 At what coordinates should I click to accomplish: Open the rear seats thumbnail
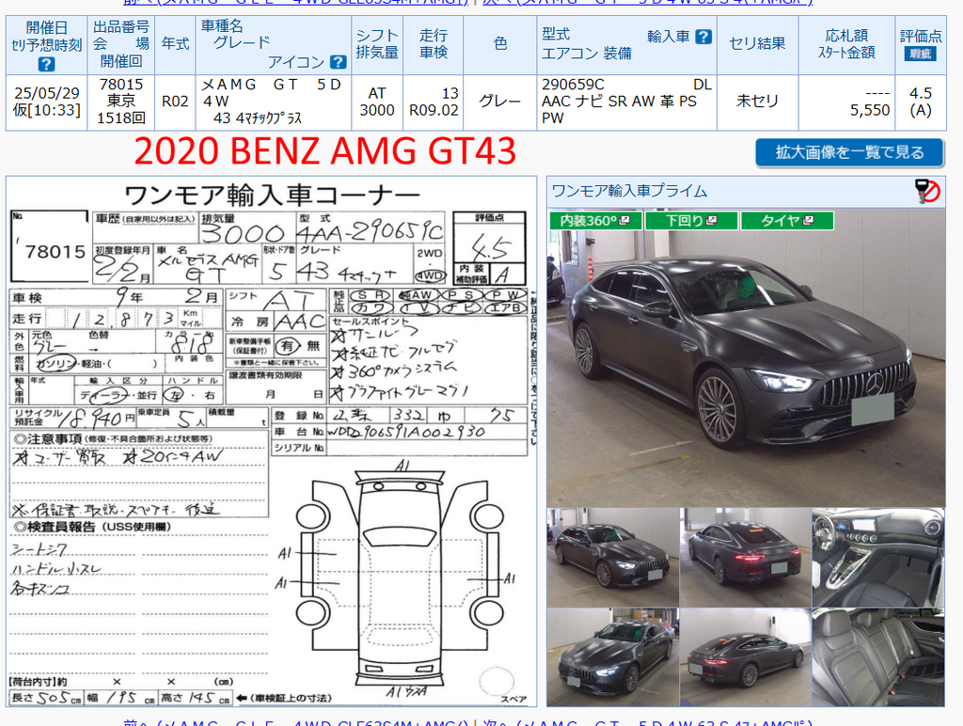tap(878, 657)
